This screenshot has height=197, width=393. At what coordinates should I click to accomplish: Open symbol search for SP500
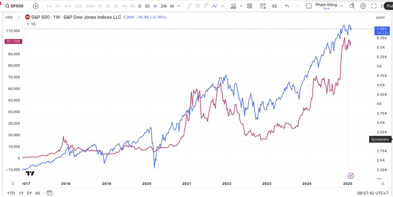pyautogui.click(x=15, y=6)
